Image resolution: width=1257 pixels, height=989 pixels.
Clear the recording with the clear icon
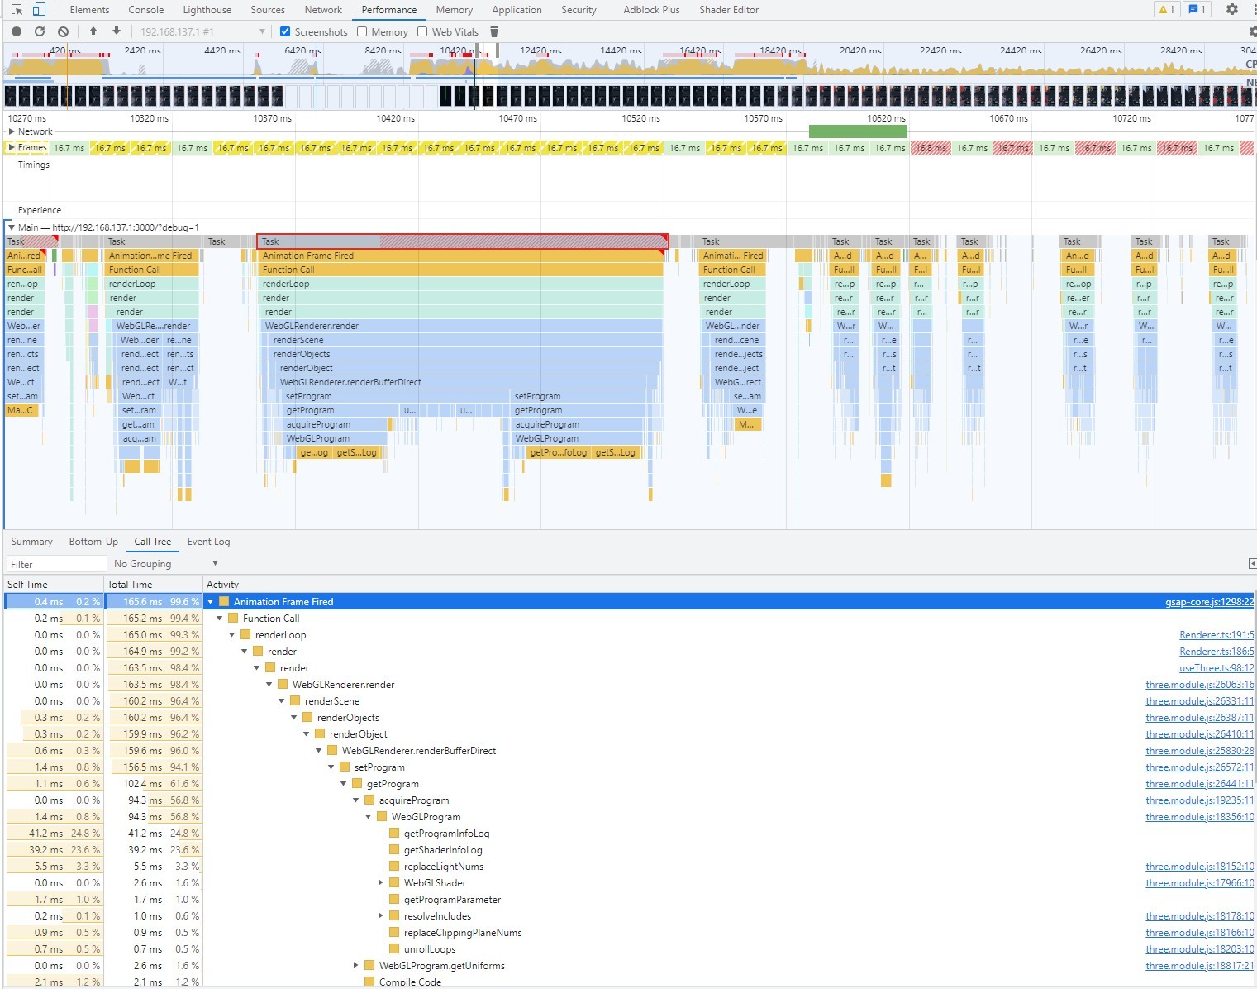63,31
